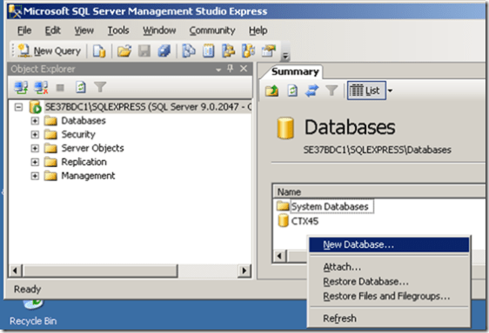Click the Name column header
This screenshot has height=333, width=489.
tap(379, 192)
